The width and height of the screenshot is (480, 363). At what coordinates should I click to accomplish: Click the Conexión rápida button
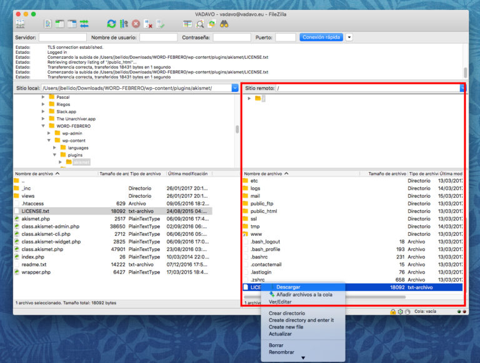click(x=321, y=38)
